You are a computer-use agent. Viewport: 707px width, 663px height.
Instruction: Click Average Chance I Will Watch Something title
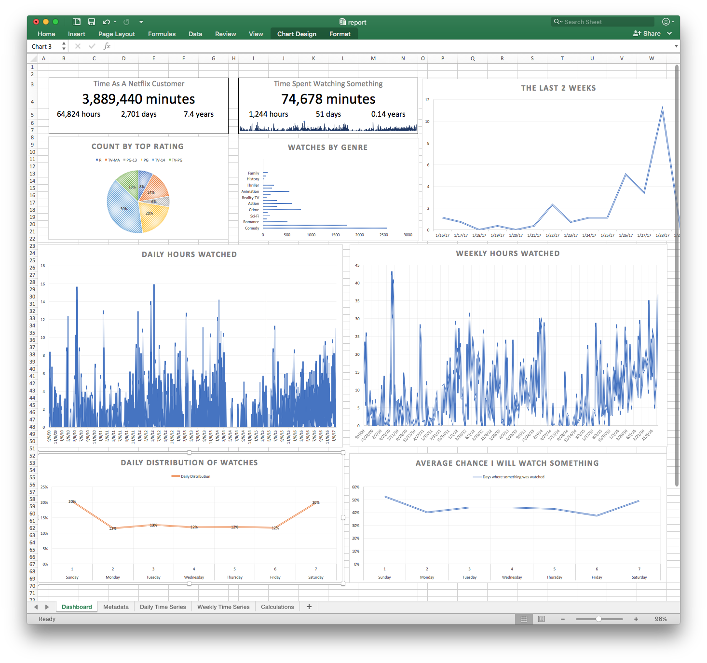[507, 463]
